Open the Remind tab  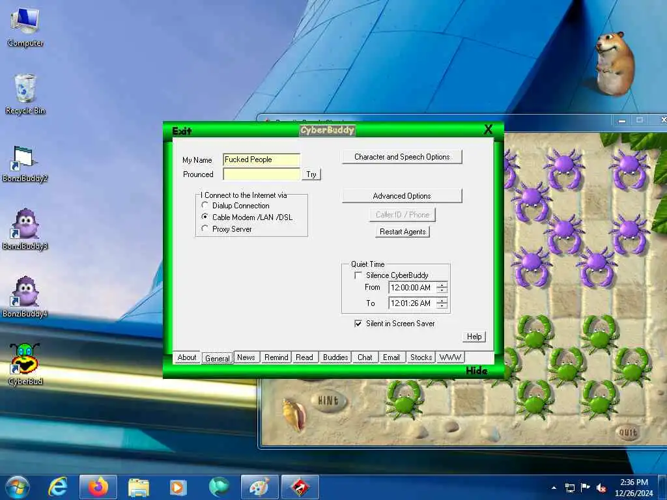pos(276,357)
